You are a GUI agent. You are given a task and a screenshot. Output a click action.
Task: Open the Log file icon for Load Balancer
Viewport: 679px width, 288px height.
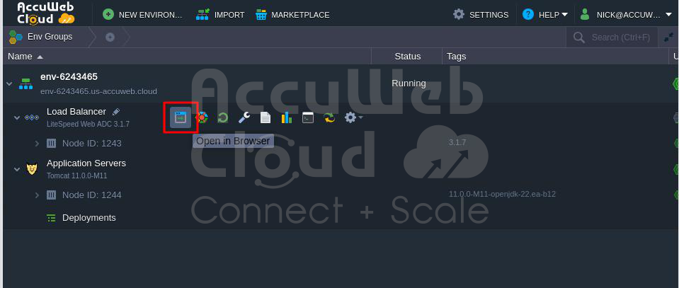[x=265, y=117]
